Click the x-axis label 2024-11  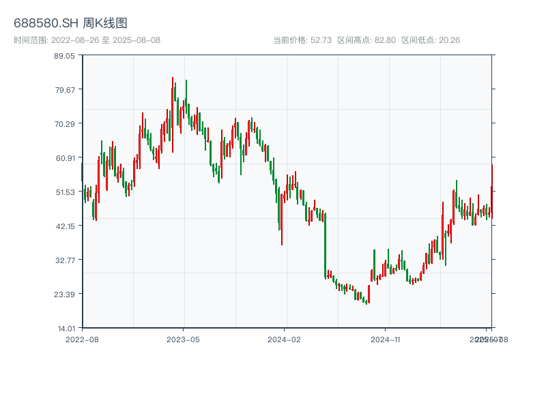385,339
